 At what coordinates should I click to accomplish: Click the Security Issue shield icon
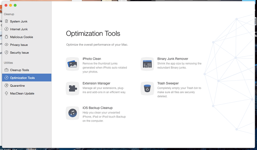point(6,52)
